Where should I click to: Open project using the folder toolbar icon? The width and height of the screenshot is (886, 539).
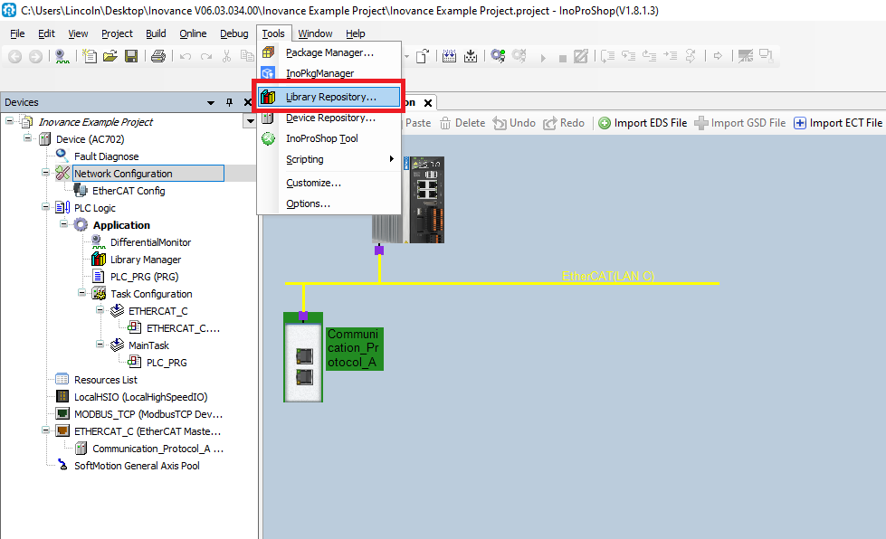pyautogui.click(x=110, y=56)
